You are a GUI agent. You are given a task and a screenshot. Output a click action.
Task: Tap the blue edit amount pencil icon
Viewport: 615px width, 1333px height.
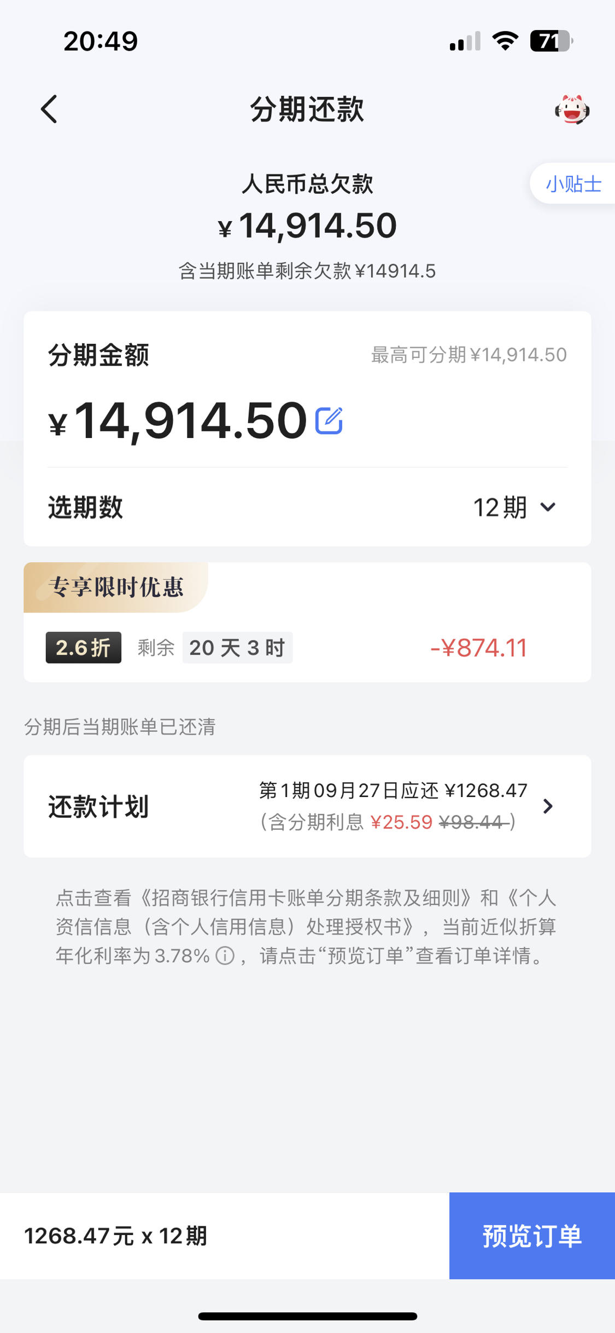(329, 421)
